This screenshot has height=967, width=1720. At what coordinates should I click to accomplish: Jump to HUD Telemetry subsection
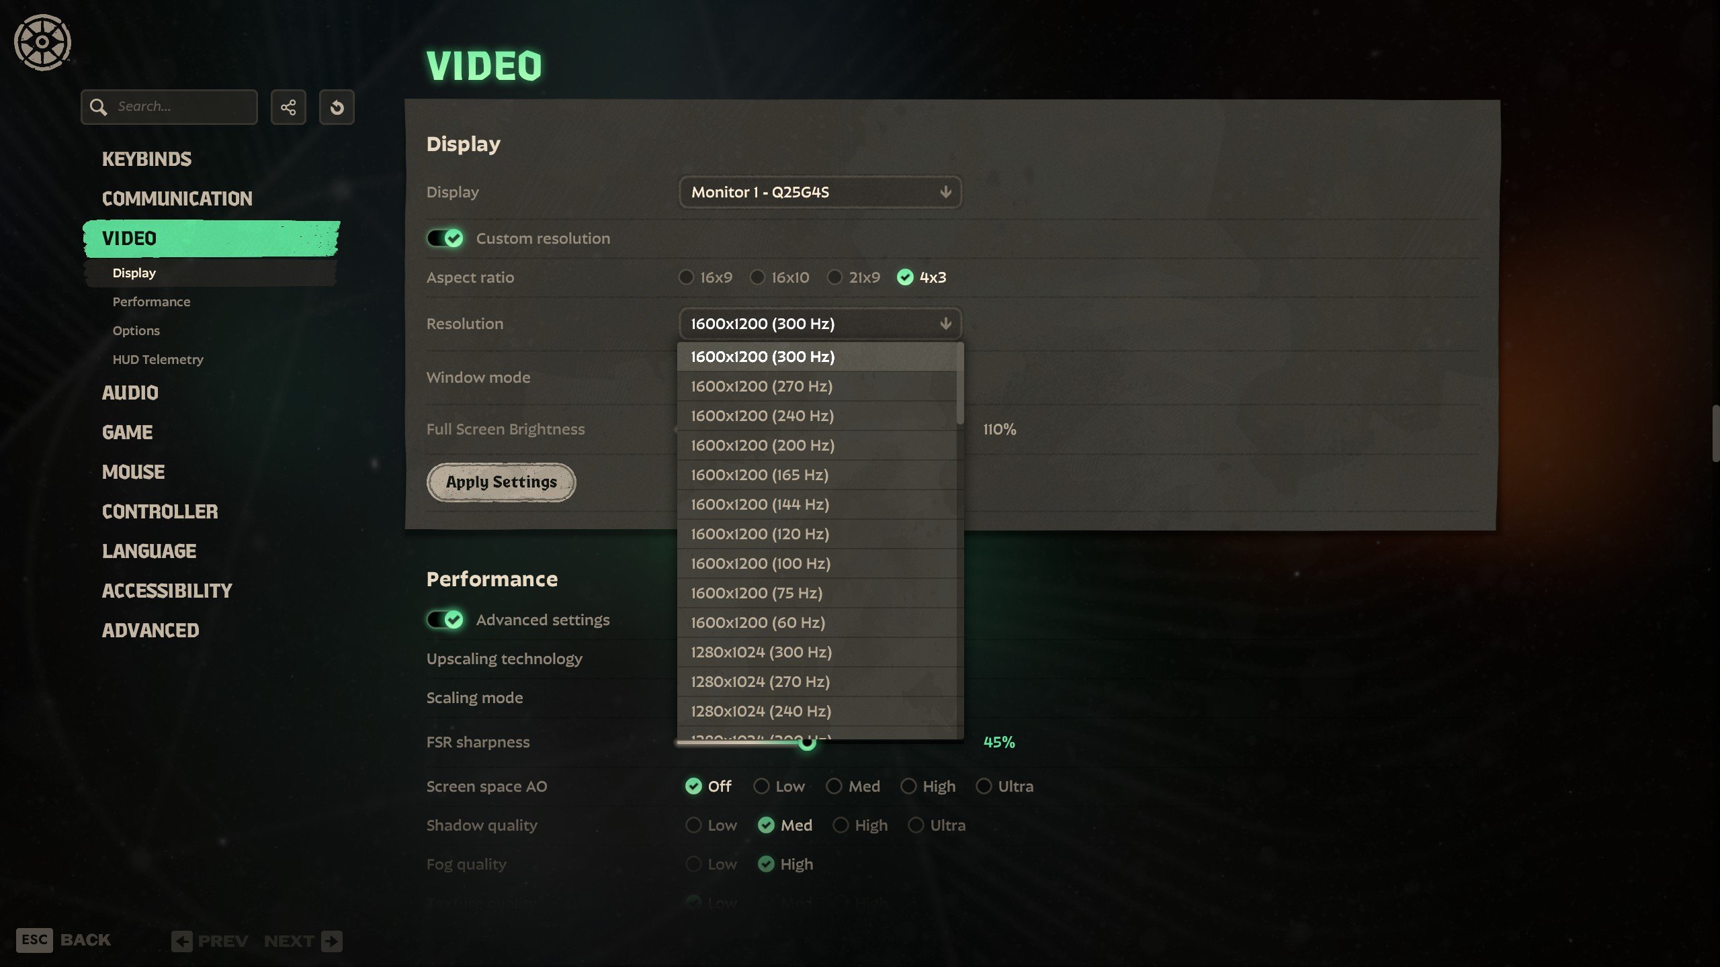(x=158, y=360)
